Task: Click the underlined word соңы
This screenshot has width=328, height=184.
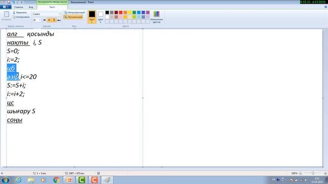Action: click(15, 120)
